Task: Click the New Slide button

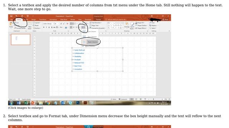Action: tap(30, 26)
